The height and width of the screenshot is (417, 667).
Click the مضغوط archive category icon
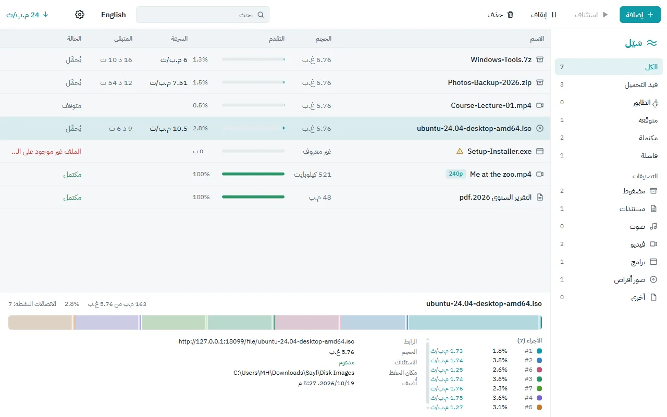[x=653, y=191]
